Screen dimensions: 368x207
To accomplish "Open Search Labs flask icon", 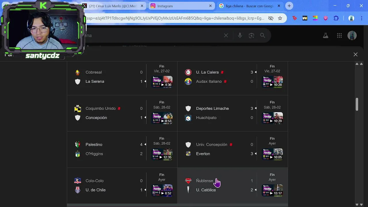I will point(325,35).
